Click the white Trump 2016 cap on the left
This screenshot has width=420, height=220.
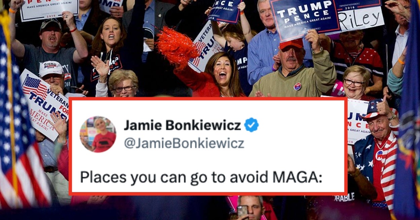pos(51,68)
